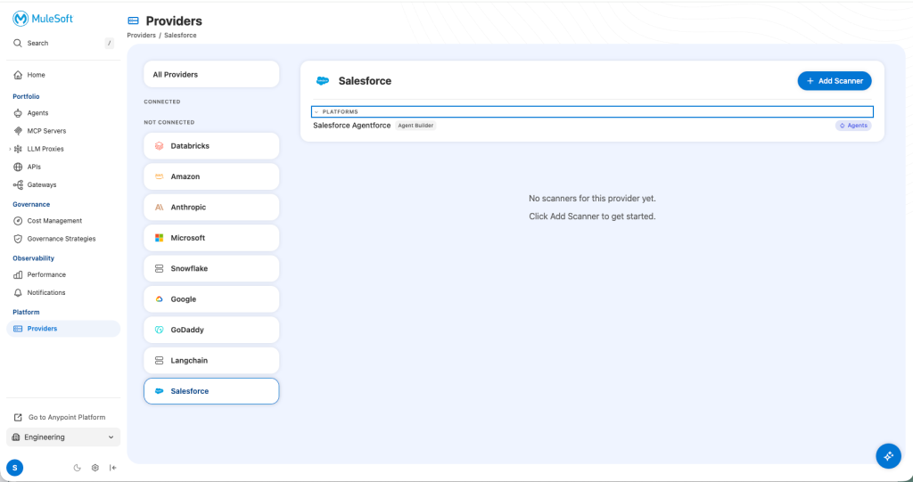Click the Amazon provider logo
The width and height of the screenshot is (913, 482).
point(159,176)
